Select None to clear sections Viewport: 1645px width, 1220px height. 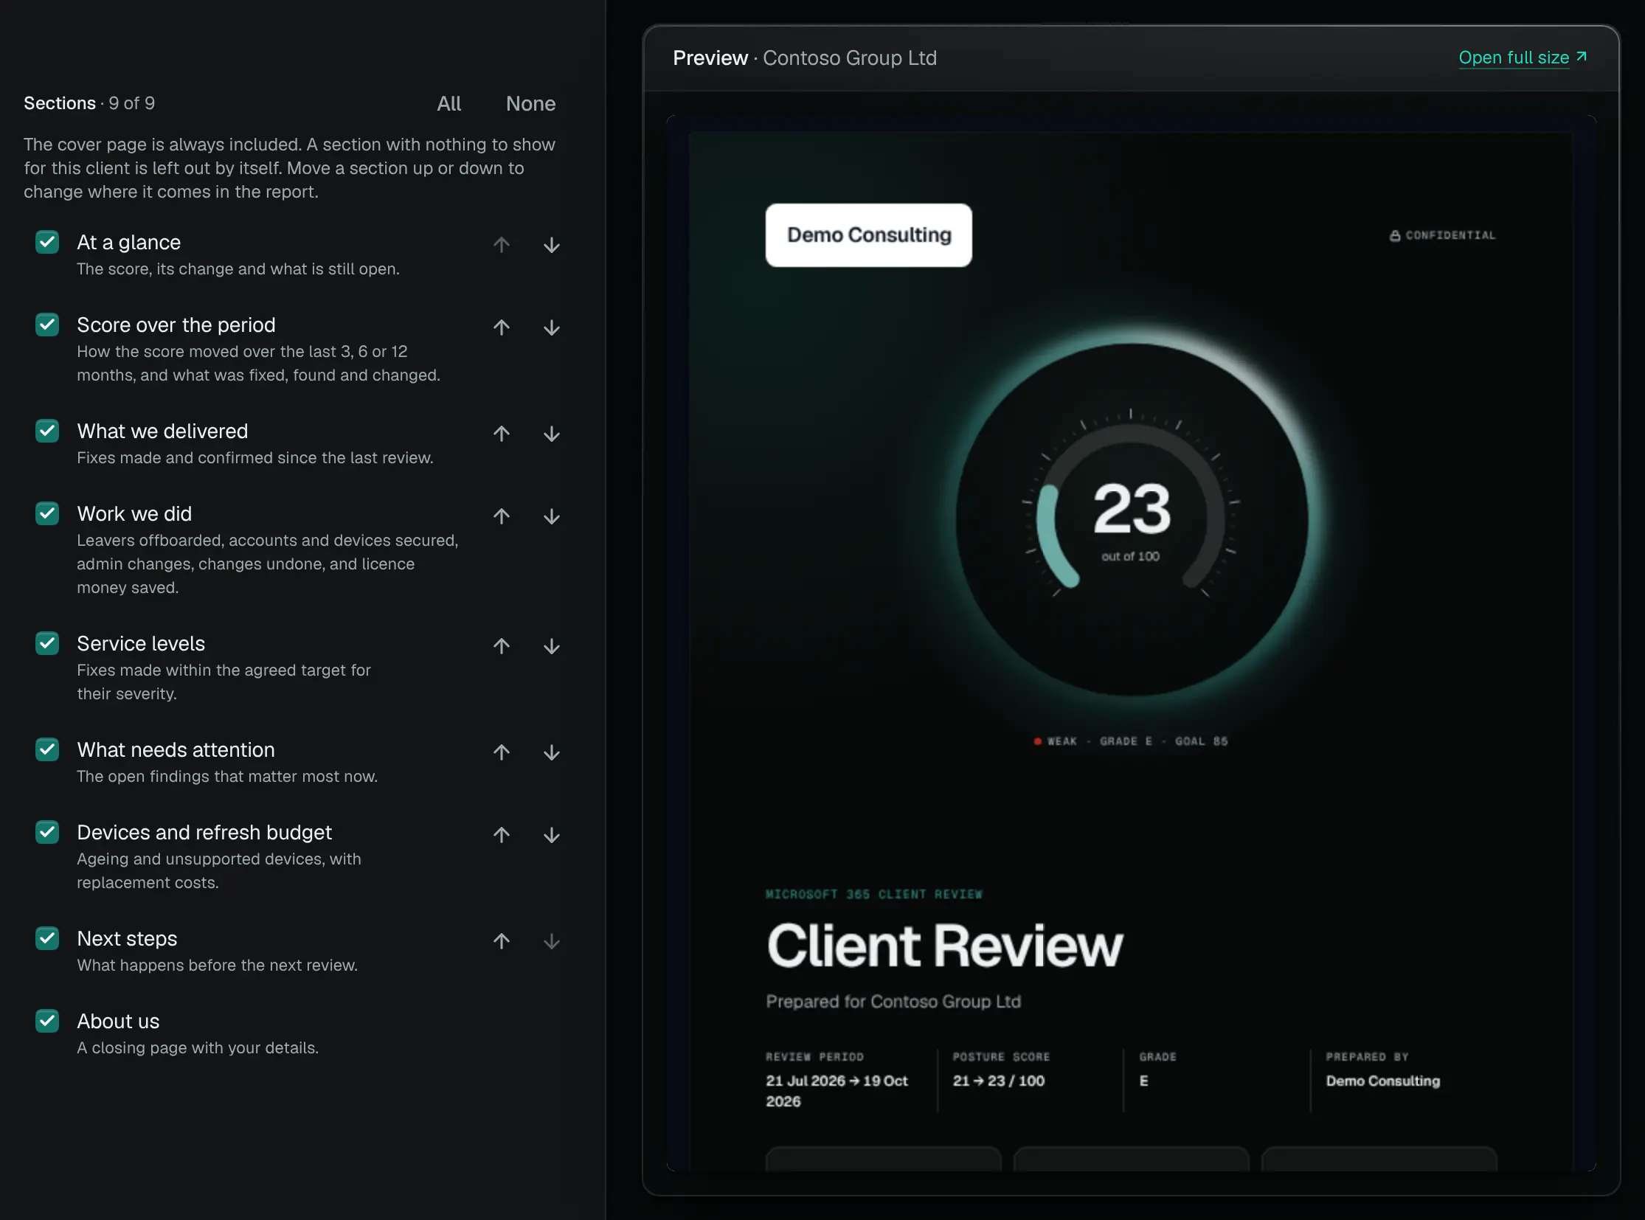530,103
